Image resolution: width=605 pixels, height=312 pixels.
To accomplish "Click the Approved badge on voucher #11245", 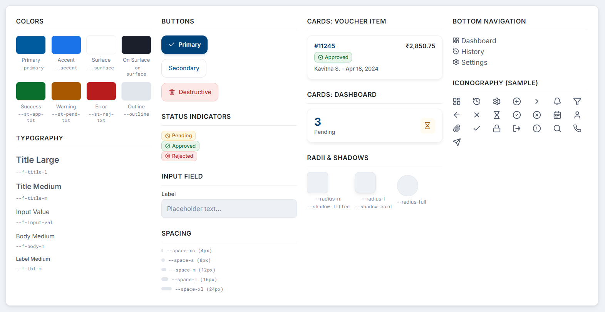I will [x=333, y=57].
